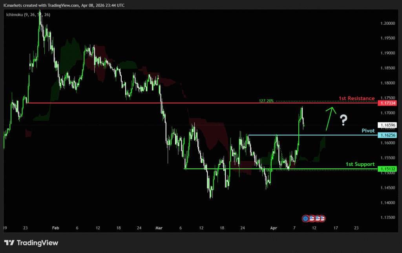Click the red 1.17334 price tag
The height and width of the screenshot is (253, 402).
(x=387, y=103)
